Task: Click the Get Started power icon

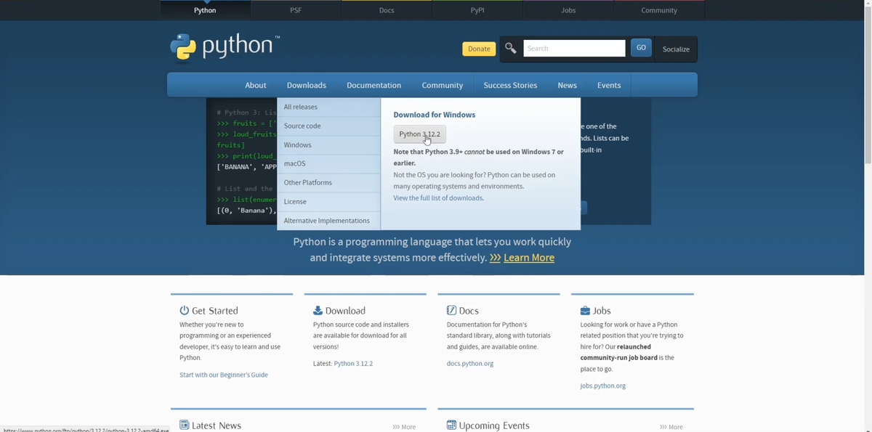Action: pyautogui.click(x=185, y=310)
